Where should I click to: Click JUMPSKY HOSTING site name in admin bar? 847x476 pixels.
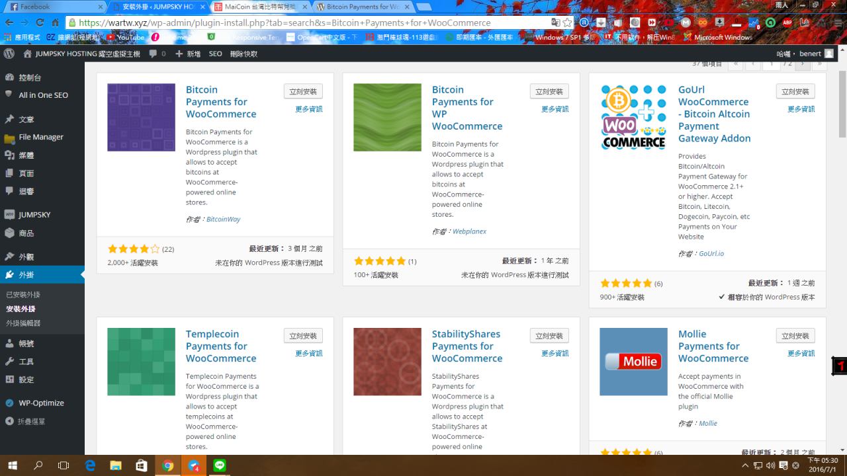(82, 54)
